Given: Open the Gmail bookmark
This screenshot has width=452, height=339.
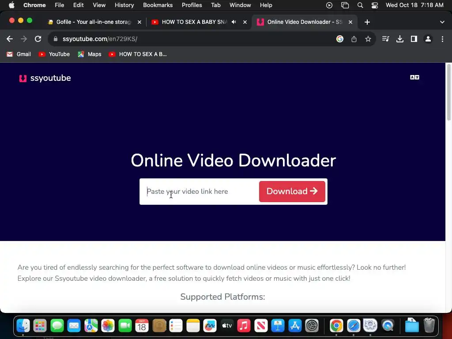Looking at the screenshot, I should click(x=19, y=54).
